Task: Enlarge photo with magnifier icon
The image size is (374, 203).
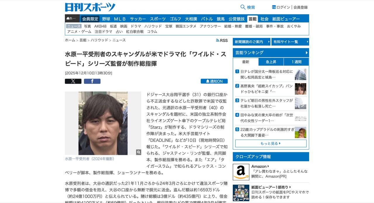Action: [138, 152]
